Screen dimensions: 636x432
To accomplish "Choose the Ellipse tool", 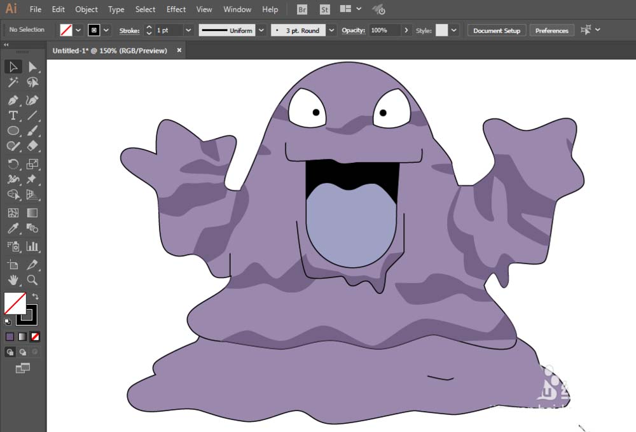I will [13, 130].
